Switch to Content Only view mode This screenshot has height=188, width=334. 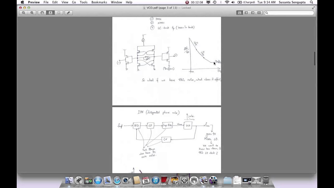click(x=240, y=13)
